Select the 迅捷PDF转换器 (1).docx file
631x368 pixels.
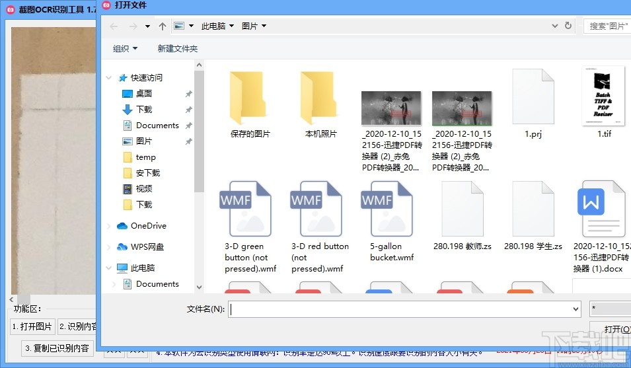click(x=601, y=227)
